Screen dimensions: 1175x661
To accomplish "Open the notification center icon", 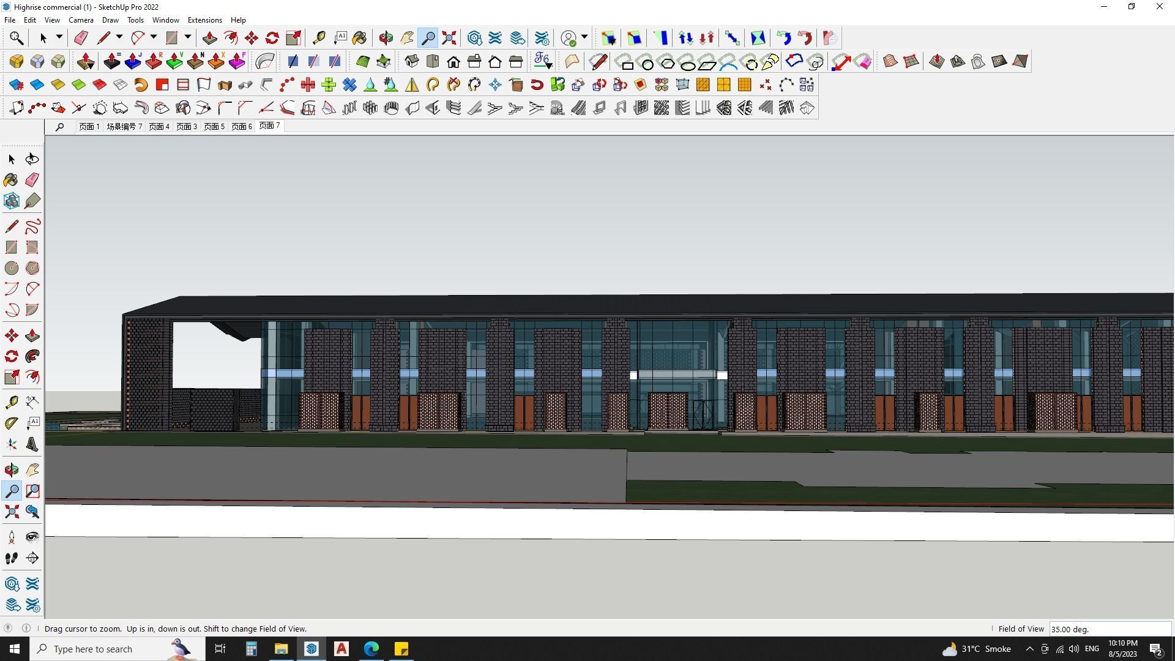I will (1156, 649).
